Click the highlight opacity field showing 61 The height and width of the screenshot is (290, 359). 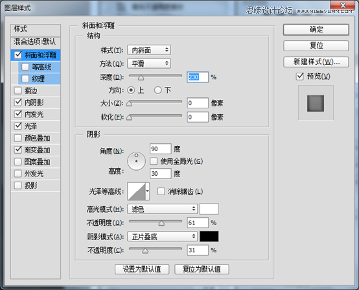pyautogui.click(x=198, y=223)
